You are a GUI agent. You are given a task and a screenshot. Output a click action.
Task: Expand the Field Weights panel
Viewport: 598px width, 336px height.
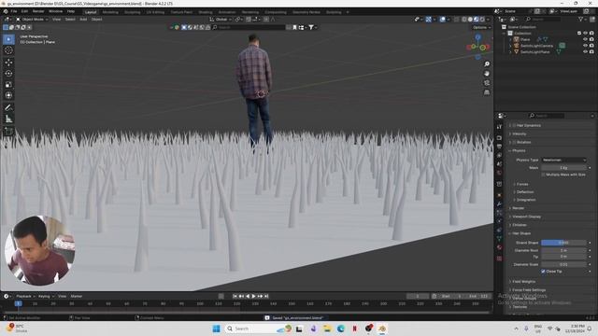point(523,282)
